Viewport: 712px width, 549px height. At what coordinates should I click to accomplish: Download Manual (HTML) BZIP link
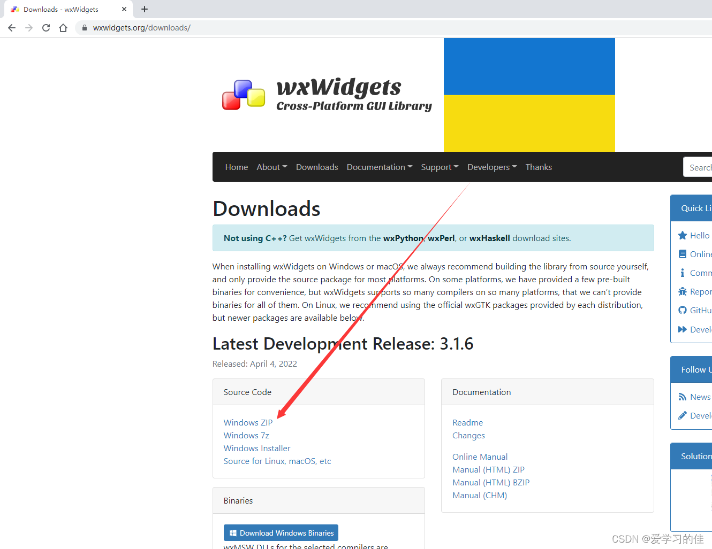coord(491,482)
